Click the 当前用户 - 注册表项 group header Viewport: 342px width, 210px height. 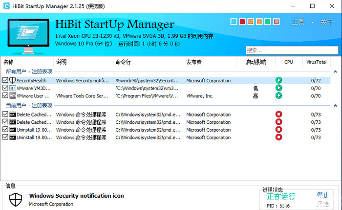(x=29, y=106)
